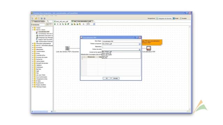Click the Fonctions search field
This screenshot has height=125, width=223.
coord(38,25)
